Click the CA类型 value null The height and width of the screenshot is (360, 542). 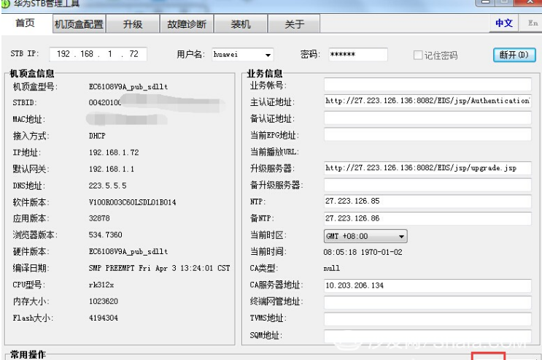pos(331,268)
